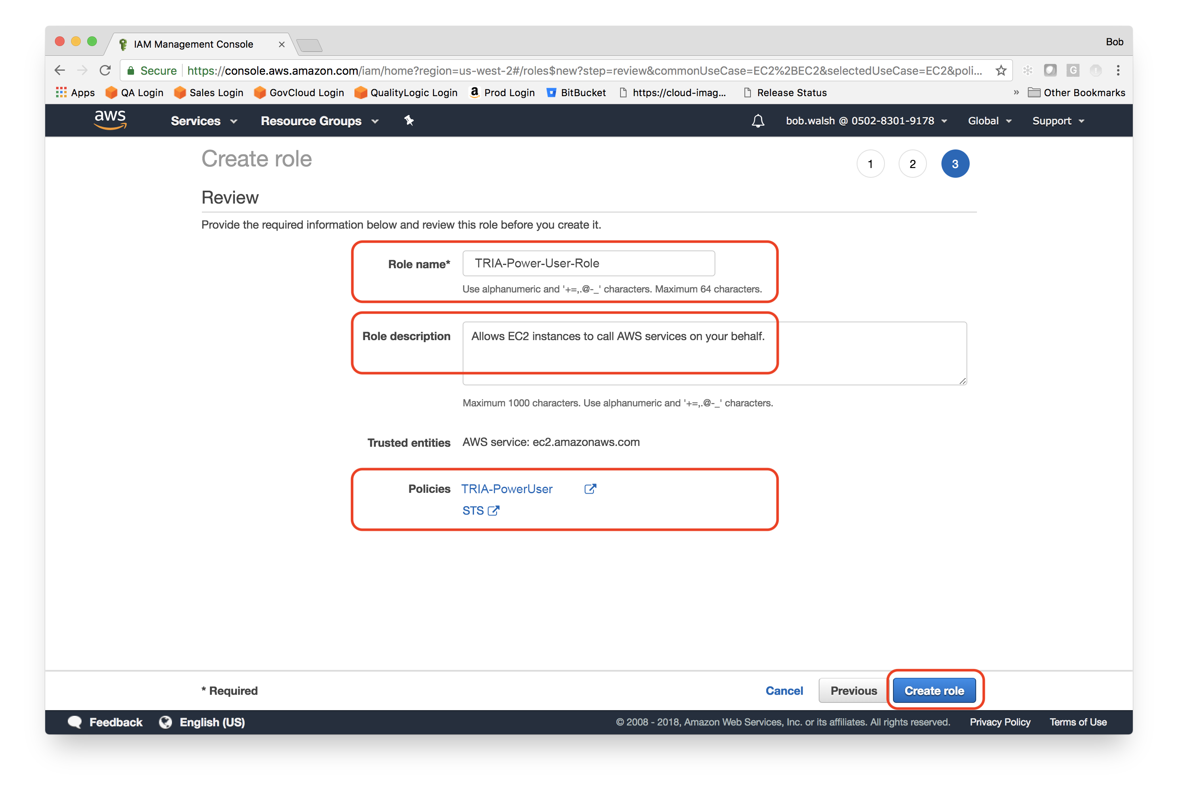Screen dimensions: 1178x799
Task: Open the QA Login bookmark
Action: coord(134,93)
